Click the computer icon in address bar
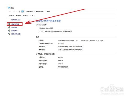 (23, 11)
